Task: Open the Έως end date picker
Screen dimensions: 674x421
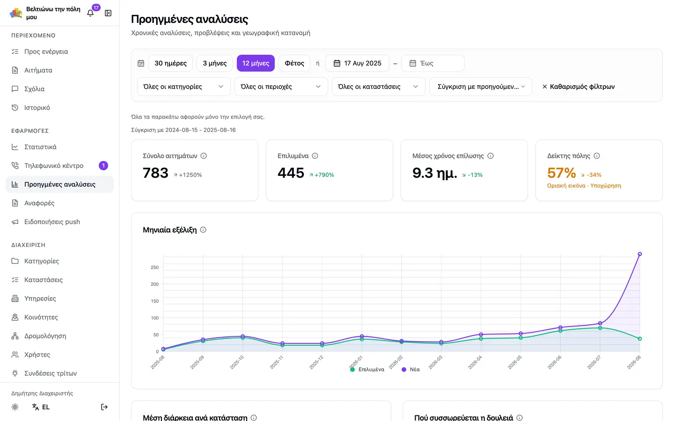Action: pyautogui.click(x=433, y=63)
